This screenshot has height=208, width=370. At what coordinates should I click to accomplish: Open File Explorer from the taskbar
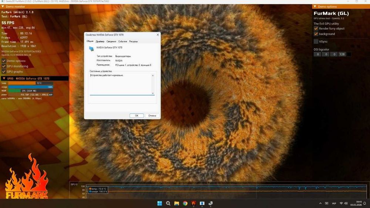tap(176, 203)
